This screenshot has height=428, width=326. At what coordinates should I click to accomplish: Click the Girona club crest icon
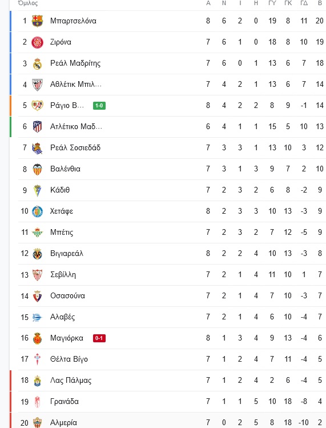(37, 42)
